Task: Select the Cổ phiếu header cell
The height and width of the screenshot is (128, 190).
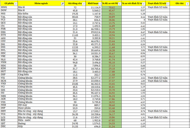Action: point(9,3)
